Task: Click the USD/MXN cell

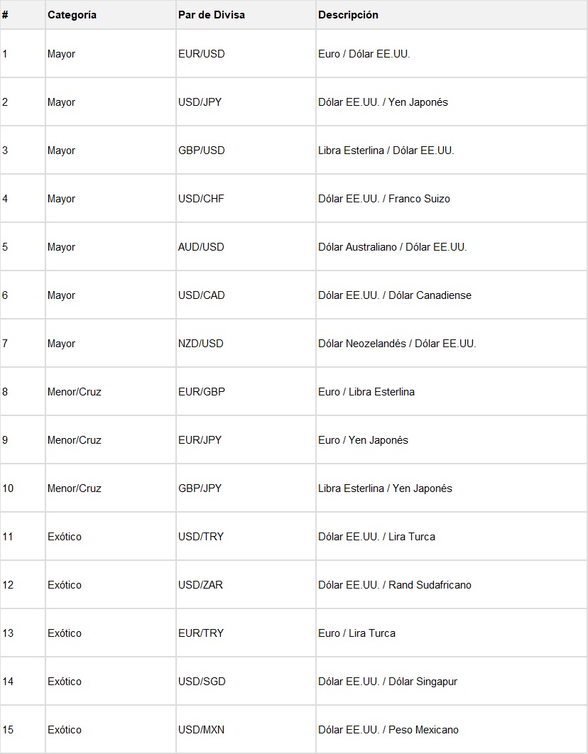Action: pyautogui.click(x=201, y=730)
